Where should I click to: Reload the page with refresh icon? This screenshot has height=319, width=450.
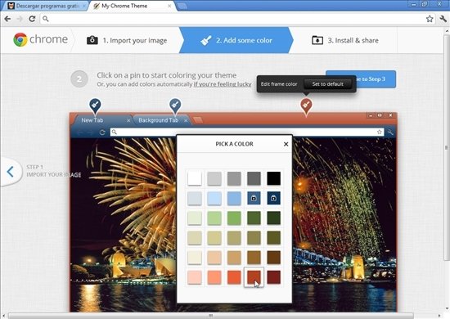click(32, 19)
